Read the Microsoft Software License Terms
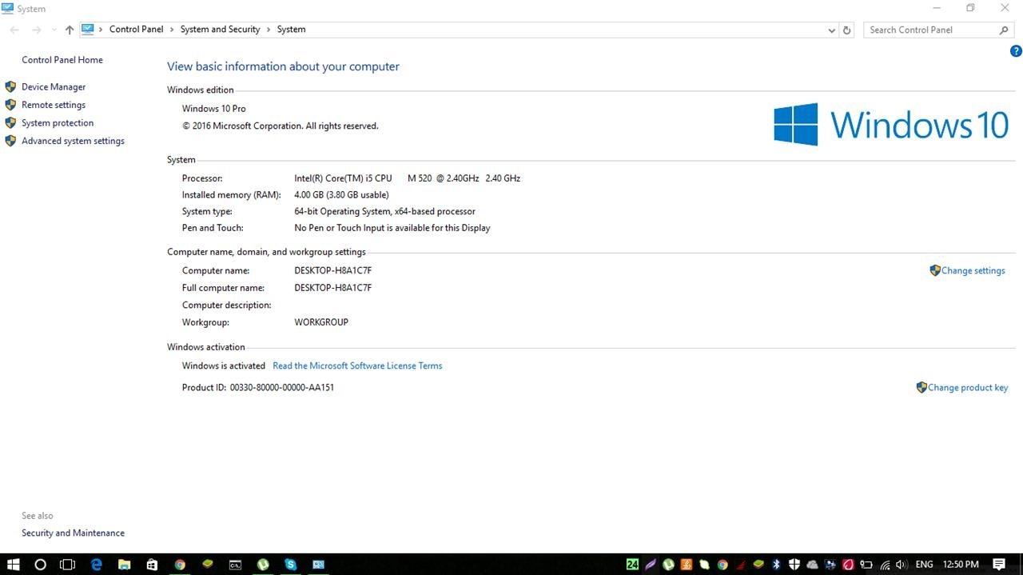1023x575 pixels. pyautogui.click(x=357, y=365)
